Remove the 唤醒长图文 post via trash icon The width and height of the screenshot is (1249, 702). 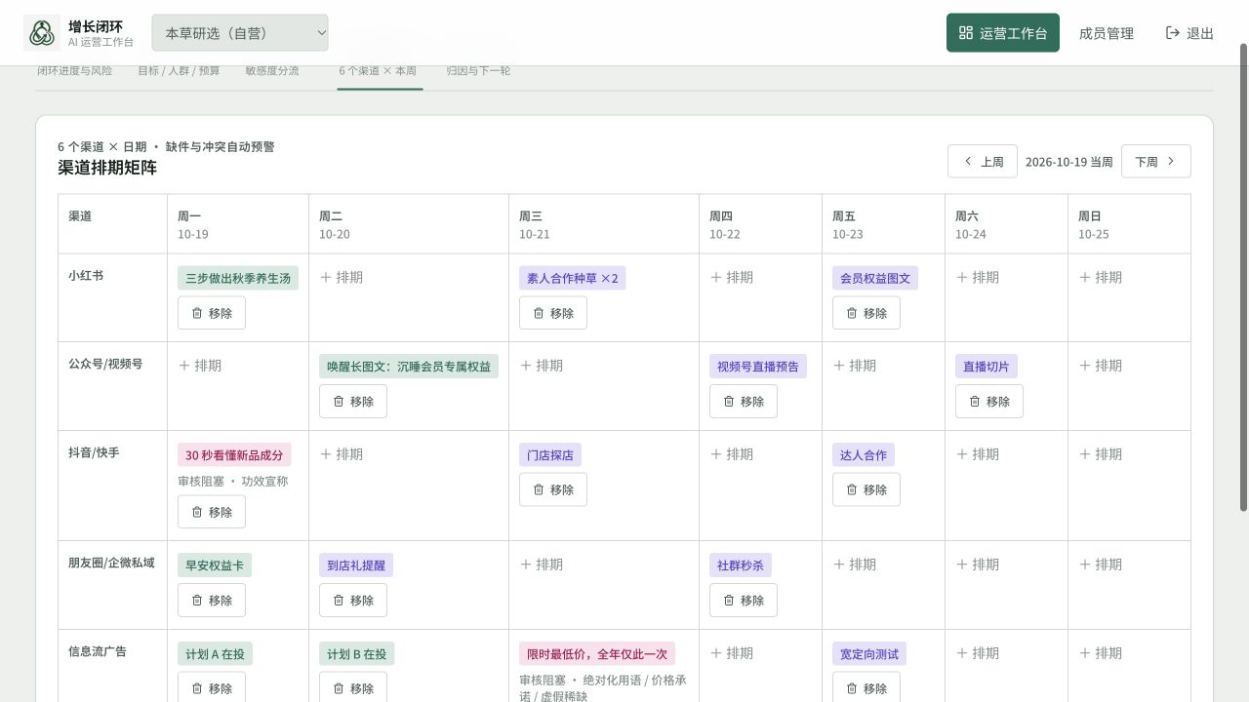[x=339, y=402]
